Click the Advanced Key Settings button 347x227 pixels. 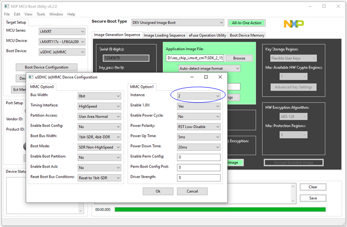[294, 87]
